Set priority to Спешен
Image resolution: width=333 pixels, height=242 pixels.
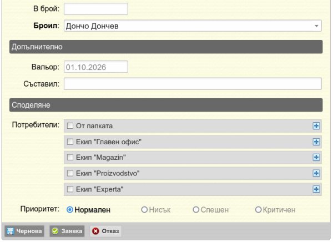[x=196, y=210]
